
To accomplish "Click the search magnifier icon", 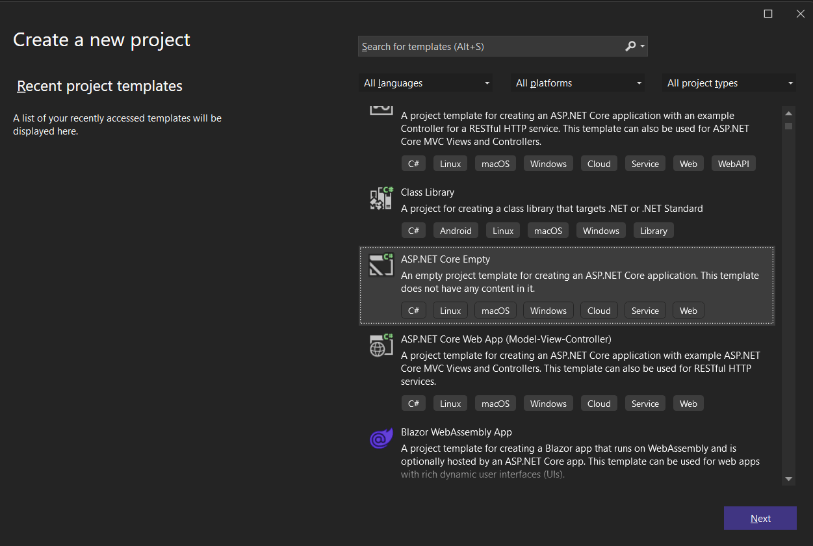I will pos(630,46).
